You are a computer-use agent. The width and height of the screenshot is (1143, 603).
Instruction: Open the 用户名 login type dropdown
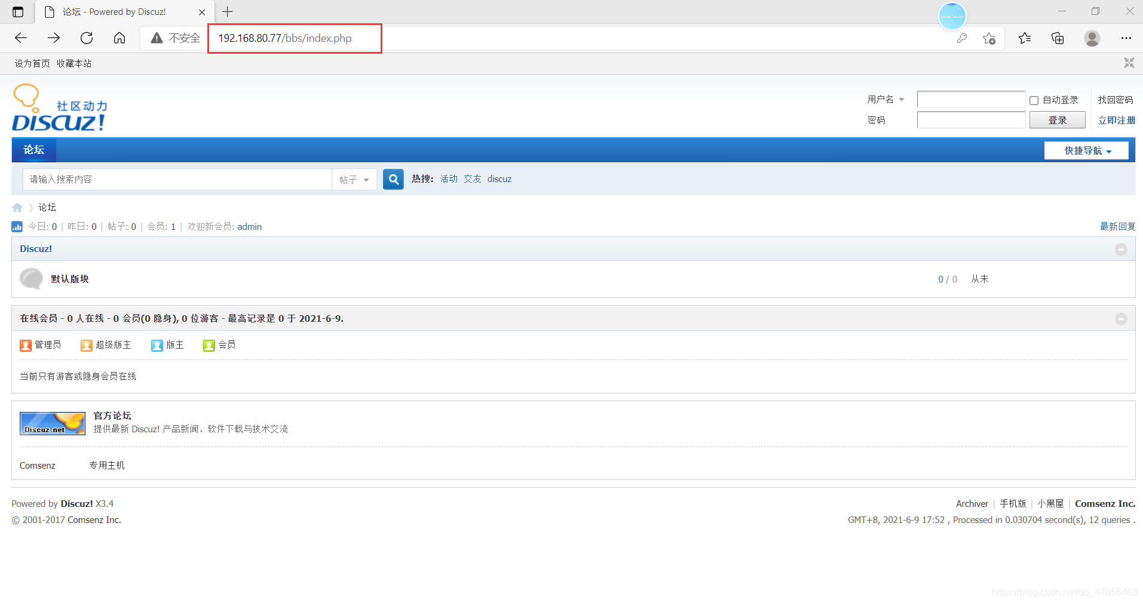point(886,100)
